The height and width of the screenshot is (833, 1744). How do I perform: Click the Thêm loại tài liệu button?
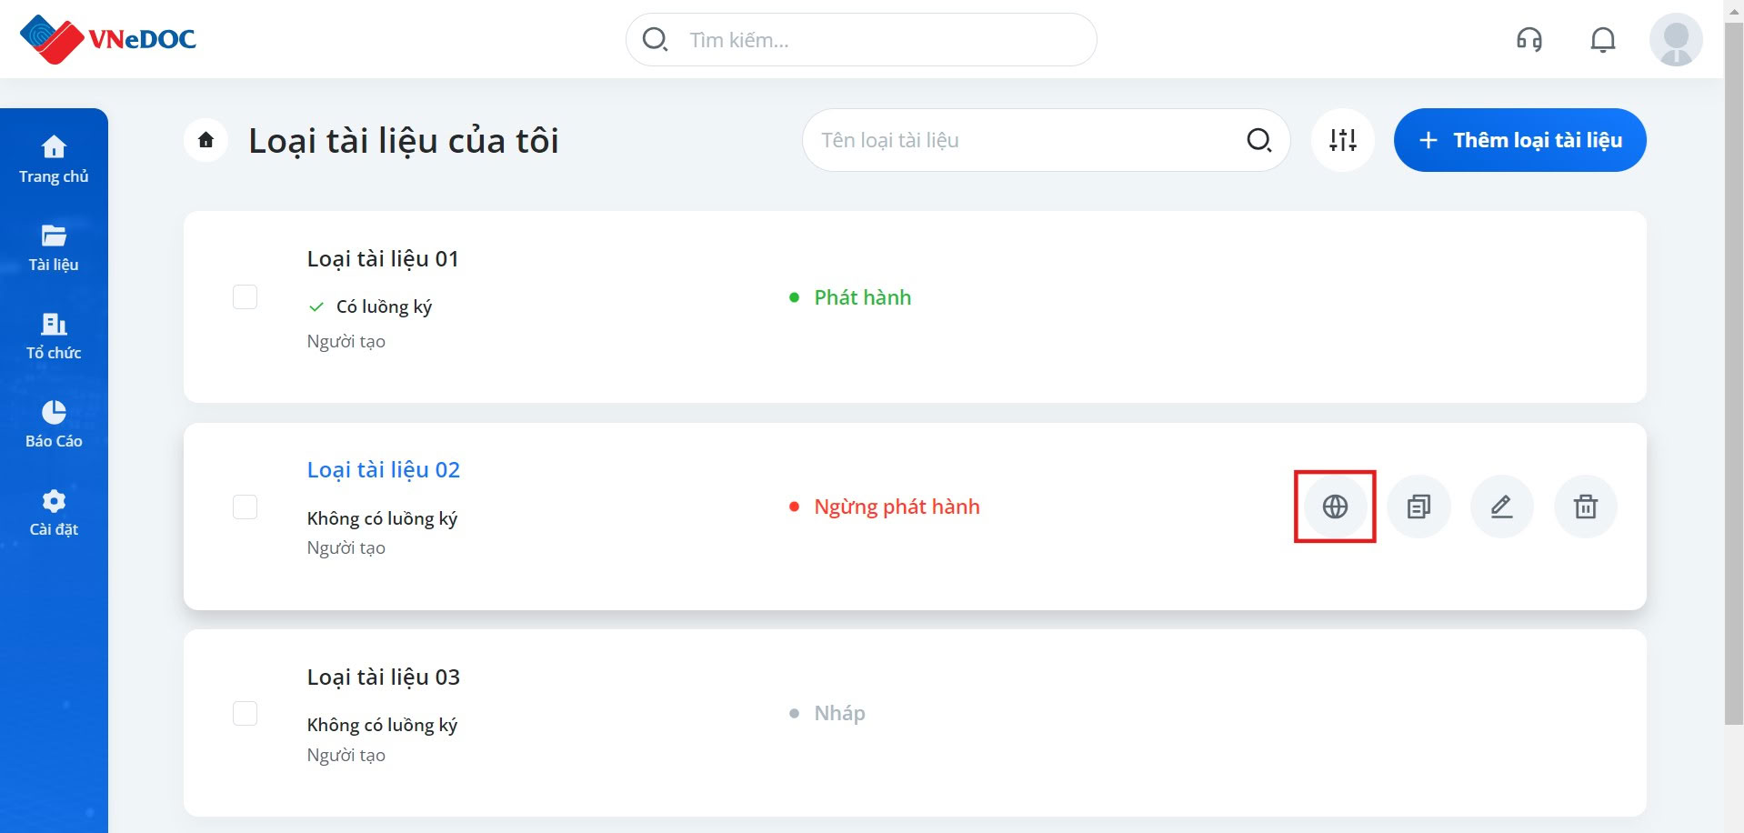tap(1520, 140)
